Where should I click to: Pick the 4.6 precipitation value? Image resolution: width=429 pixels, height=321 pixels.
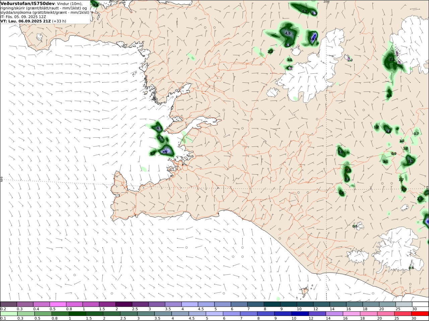coord(288,33)
